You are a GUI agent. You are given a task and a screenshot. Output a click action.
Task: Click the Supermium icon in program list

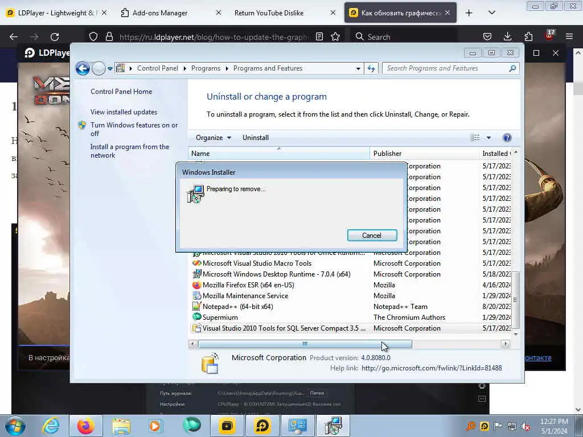[x=196, y=317]
